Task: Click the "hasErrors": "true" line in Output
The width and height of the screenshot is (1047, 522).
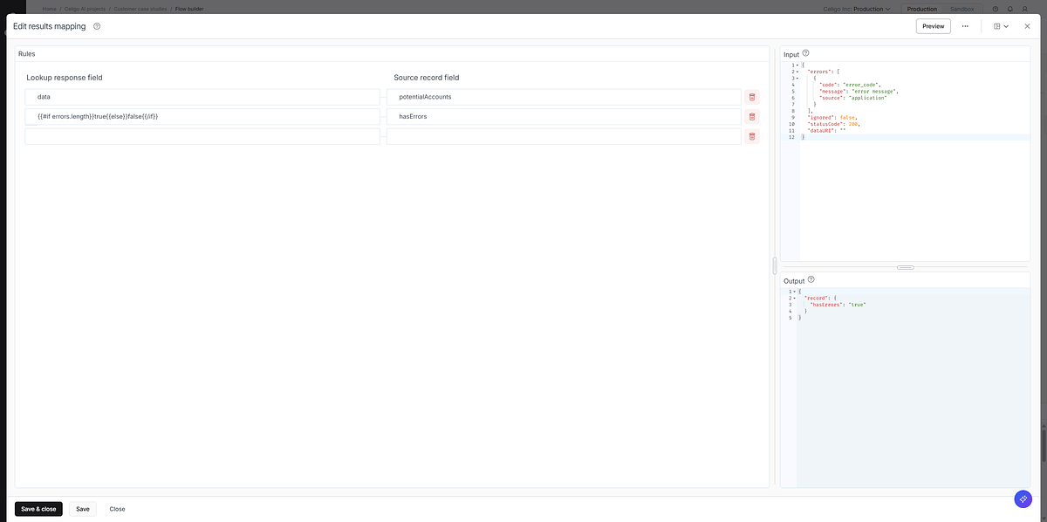Action: pos(838,305)
